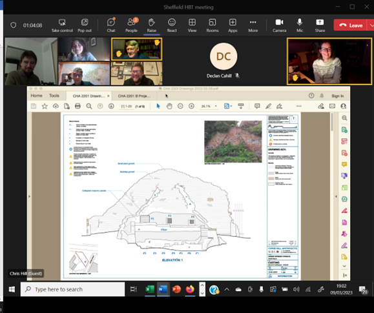Open the Apps menu in the meeting toolbar

coord(233,25)
